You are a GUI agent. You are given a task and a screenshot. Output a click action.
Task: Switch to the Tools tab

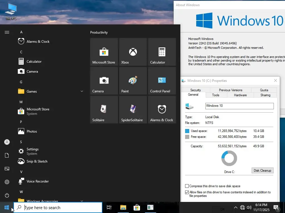coord(216,95)
